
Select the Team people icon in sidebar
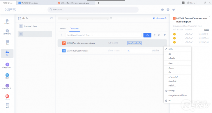point(7,52)
